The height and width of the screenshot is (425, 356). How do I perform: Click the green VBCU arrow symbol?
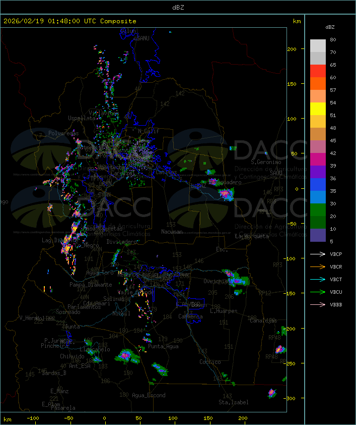pos(318,292)
